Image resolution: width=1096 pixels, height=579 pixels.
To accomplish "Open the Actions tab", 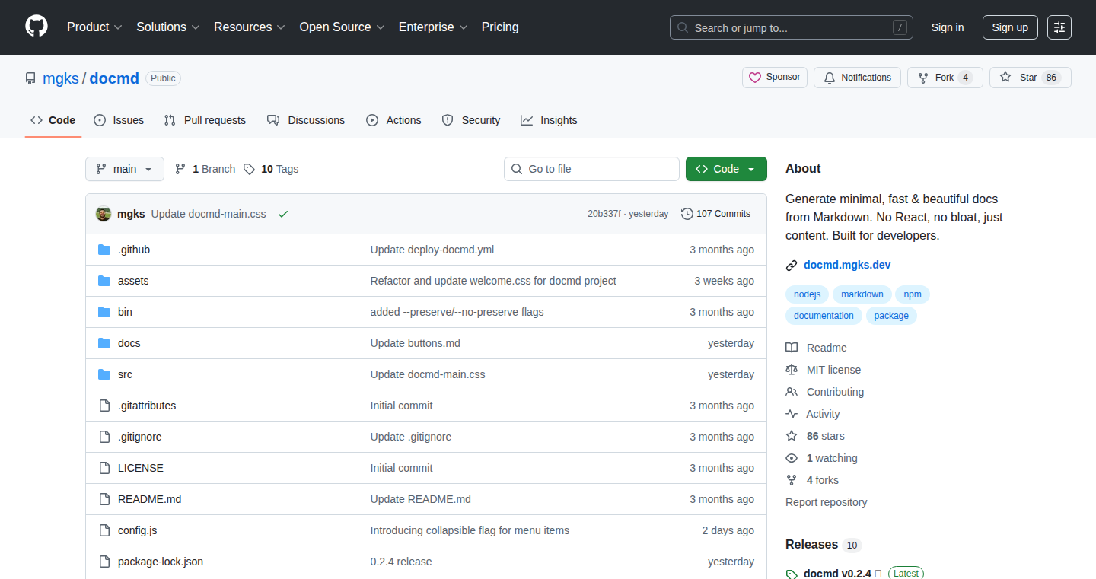I will (x=393, y=120).
